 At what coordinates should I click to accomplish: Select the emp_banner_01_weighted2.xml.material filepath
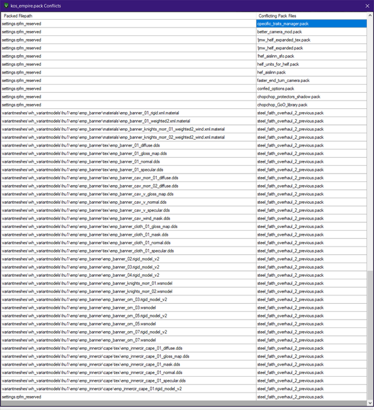128,121
